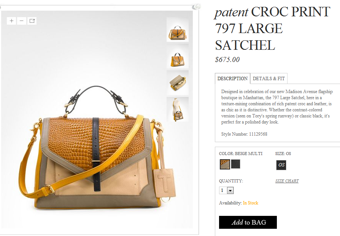Image resolution: width=340 pixels, height=236 pixels.
Task: Switch to the Description tab
Action: point(232,78)
